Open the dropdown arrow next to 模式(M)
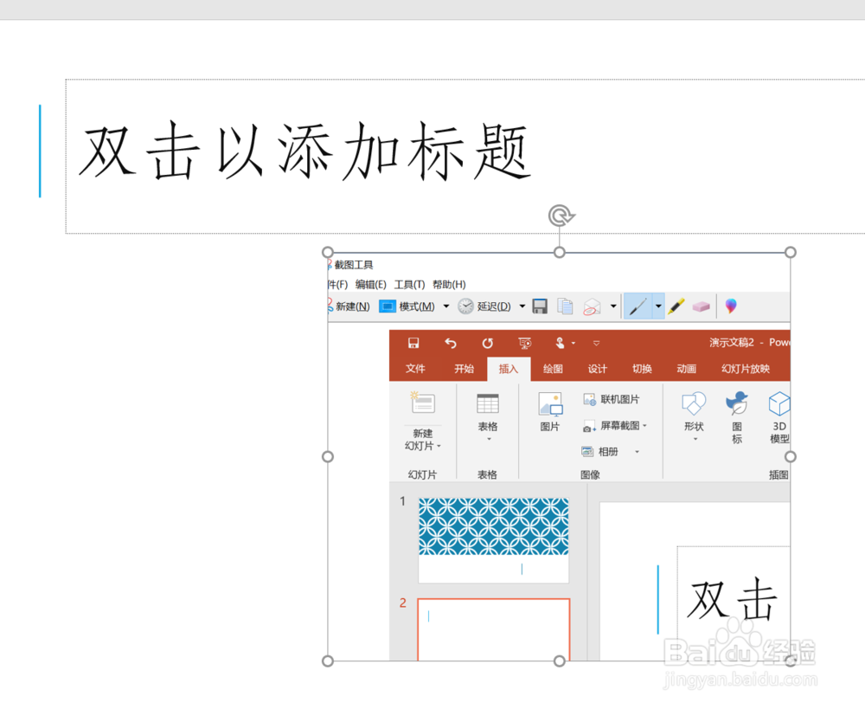865x709 pixels. click(446, 306)
